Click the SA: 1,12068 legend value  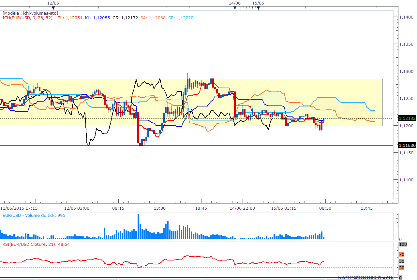click(153, 18)
